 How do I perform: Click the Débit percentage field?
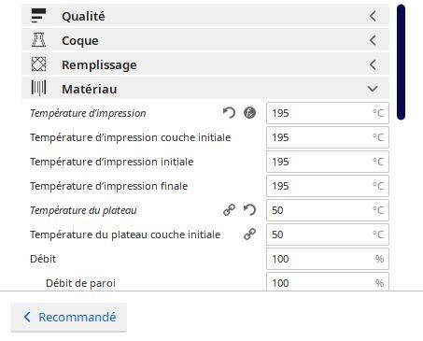tap(328, 259)
